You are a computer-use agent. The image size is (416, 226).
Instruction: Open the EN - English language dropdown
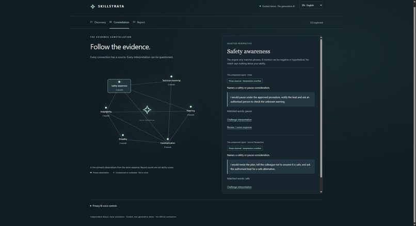click(x=311, y=5)
